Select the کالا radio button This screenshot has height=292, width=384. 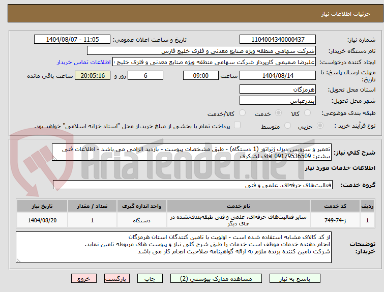307,113
